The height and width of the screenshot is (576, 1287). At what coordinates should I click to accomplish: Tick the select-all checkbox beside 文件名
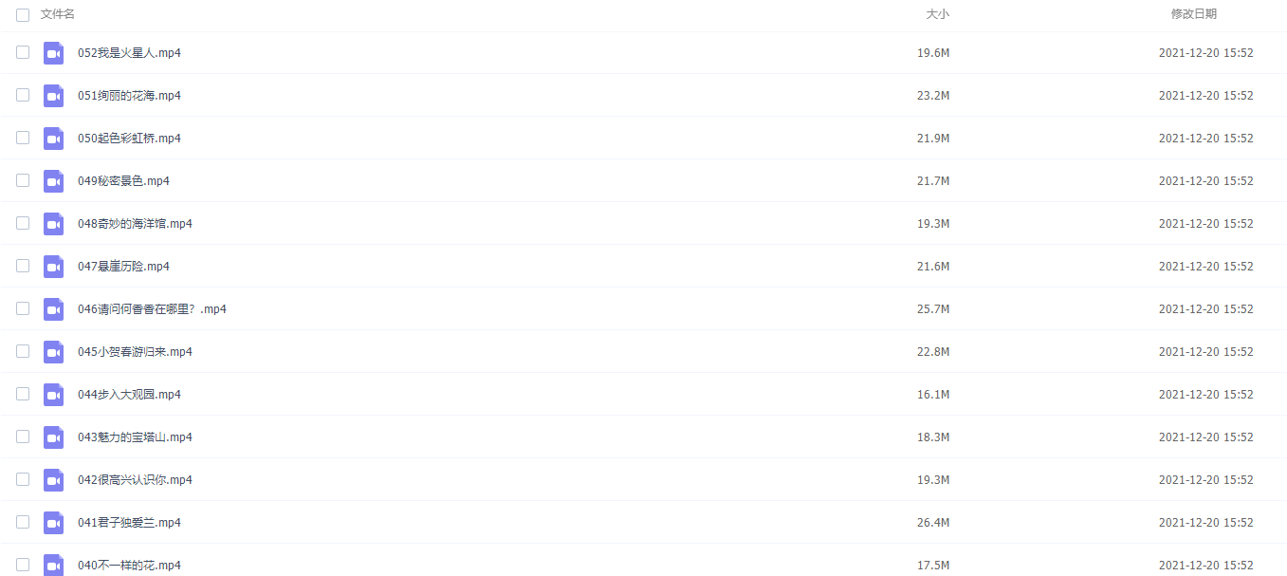point(23,14)
